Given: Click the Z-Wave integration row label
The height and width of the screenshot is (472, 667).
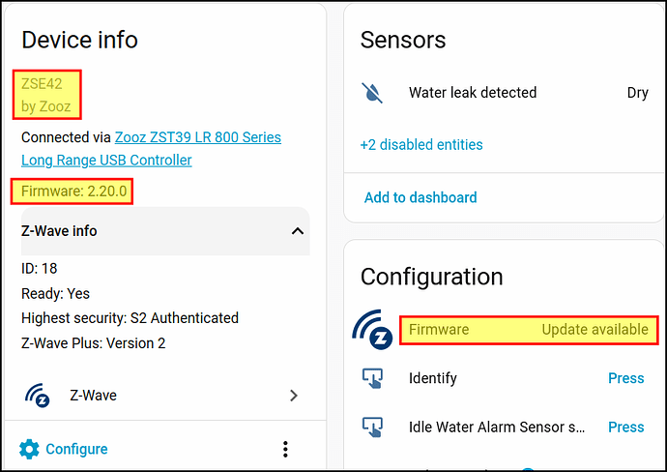Looking at the screenshot, I should pos(93,395).
